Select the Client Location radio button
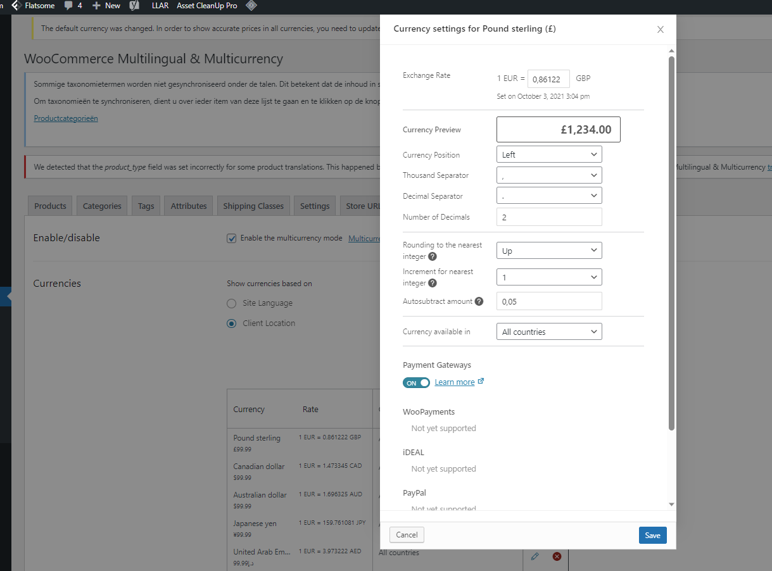 coord(232,323)
